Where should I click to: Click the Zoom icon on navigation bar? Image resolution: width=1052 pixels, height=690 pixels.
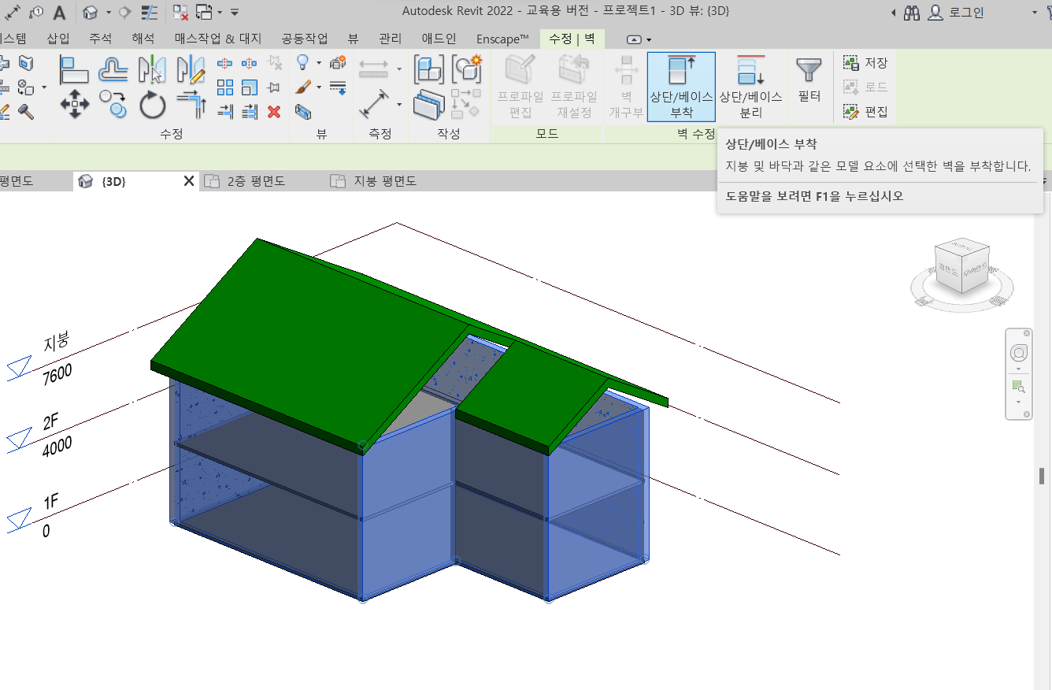1018,386
